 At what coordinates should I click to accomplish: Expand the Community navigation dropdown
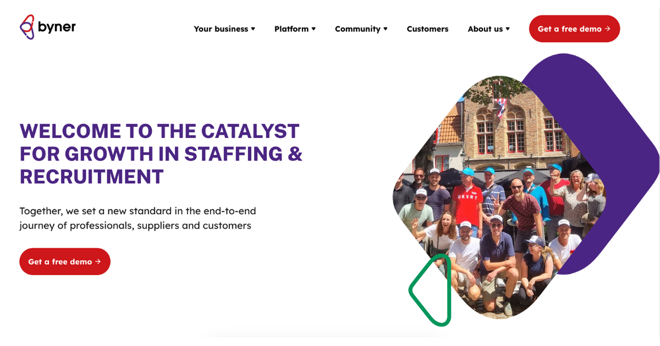coord(358,29)
